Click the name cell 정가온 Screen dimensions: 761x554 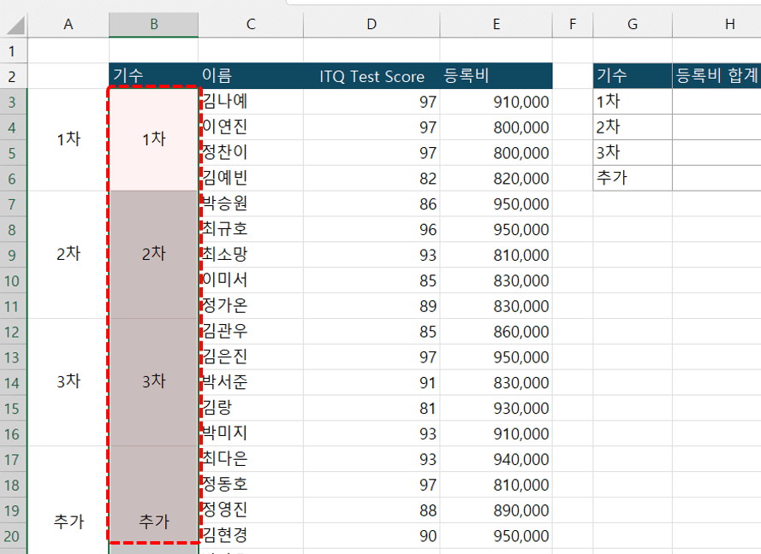click(251, 306)
